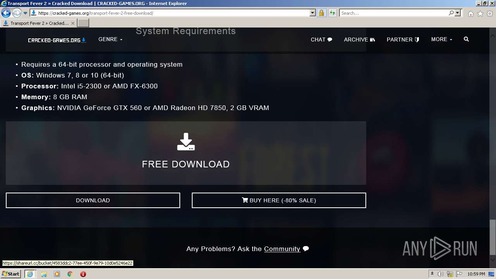Click the Home icon
The width and height of the screenshot is (496, 279).
pyautogui.click(x=470, y=14)
